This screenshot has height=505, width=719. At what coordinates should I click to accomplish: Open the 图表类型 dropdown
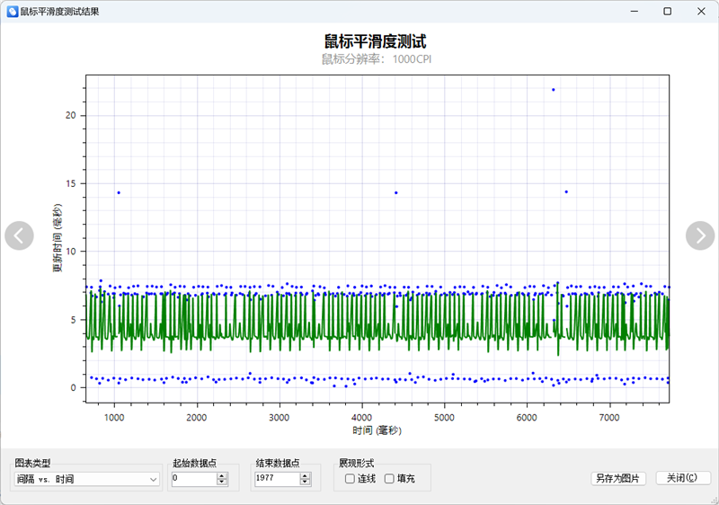[x=87, y=480]
